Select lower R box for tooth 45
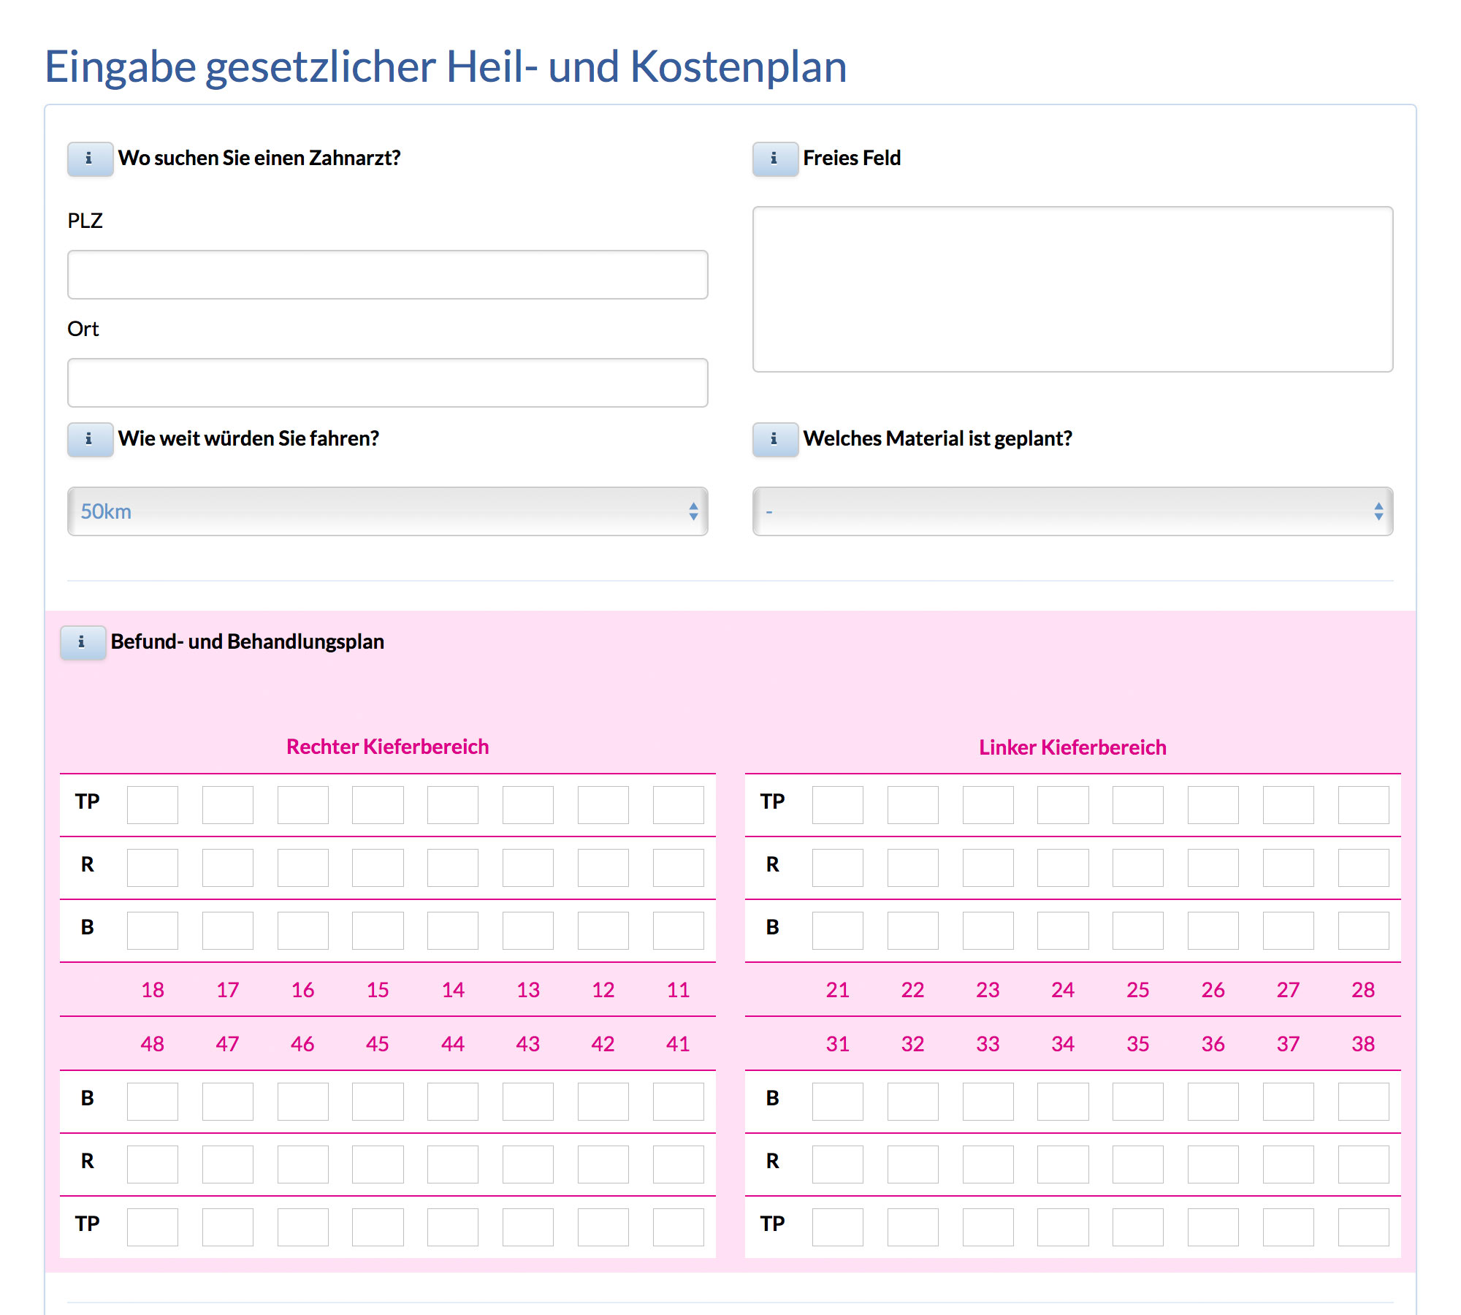1461x1315 pixels. click(378, 1165)
